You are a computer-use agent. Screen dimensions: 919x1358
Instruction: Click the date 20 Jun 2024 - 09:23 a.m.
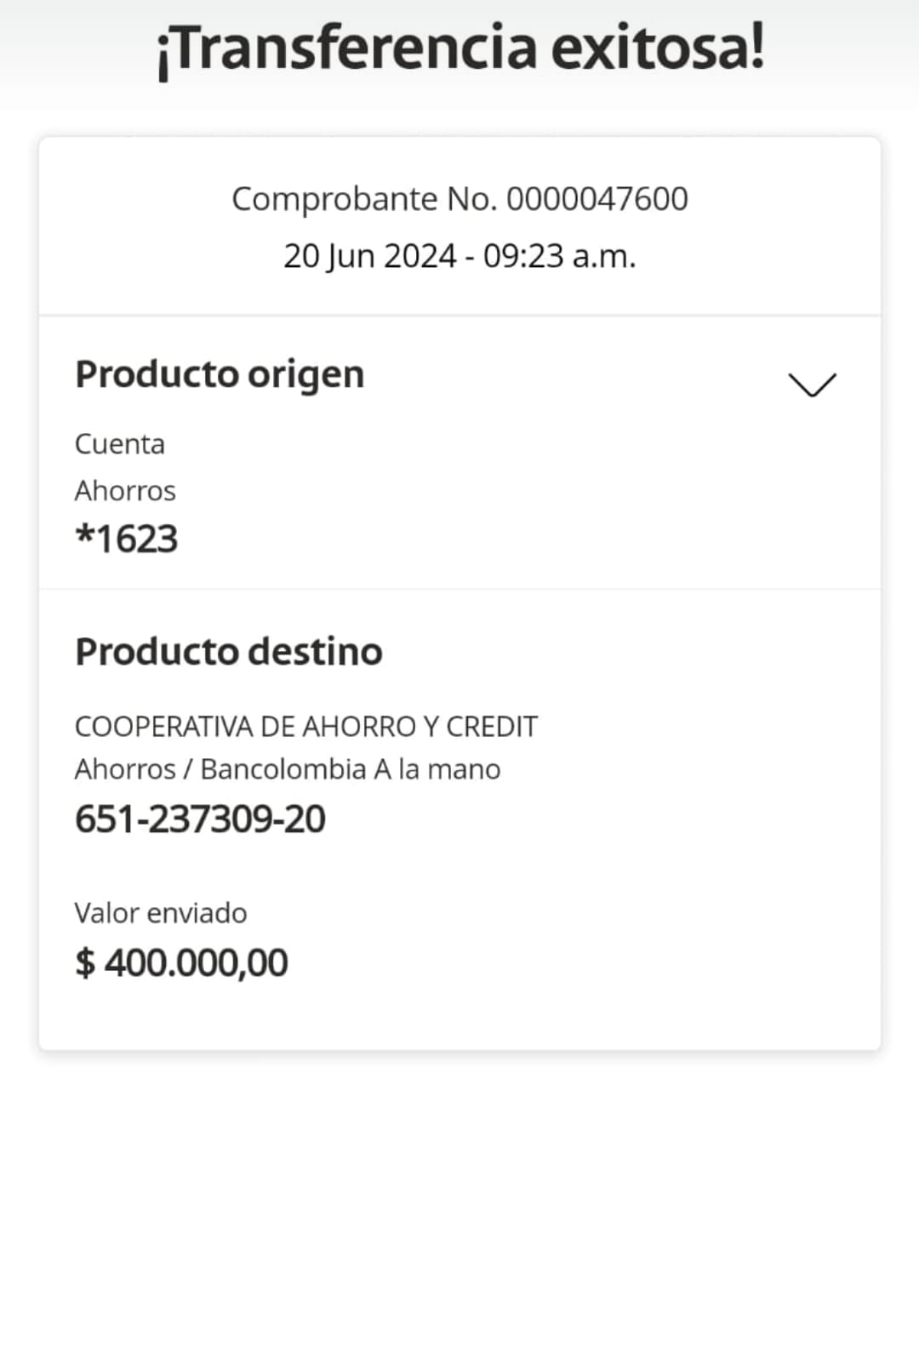[x=459, y=255]
